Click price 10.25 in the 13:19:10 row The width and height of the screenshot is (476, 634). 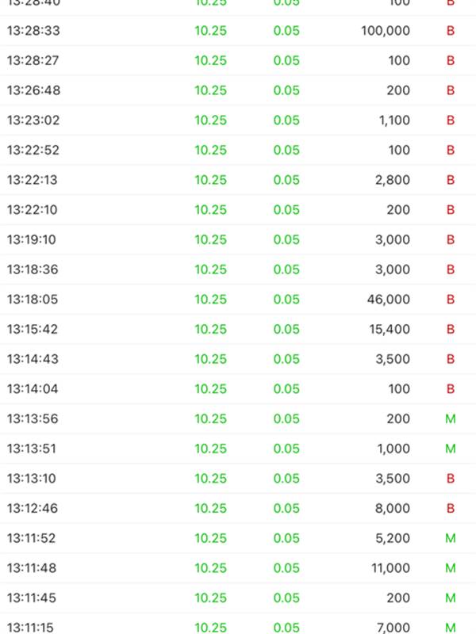[211, 240]
